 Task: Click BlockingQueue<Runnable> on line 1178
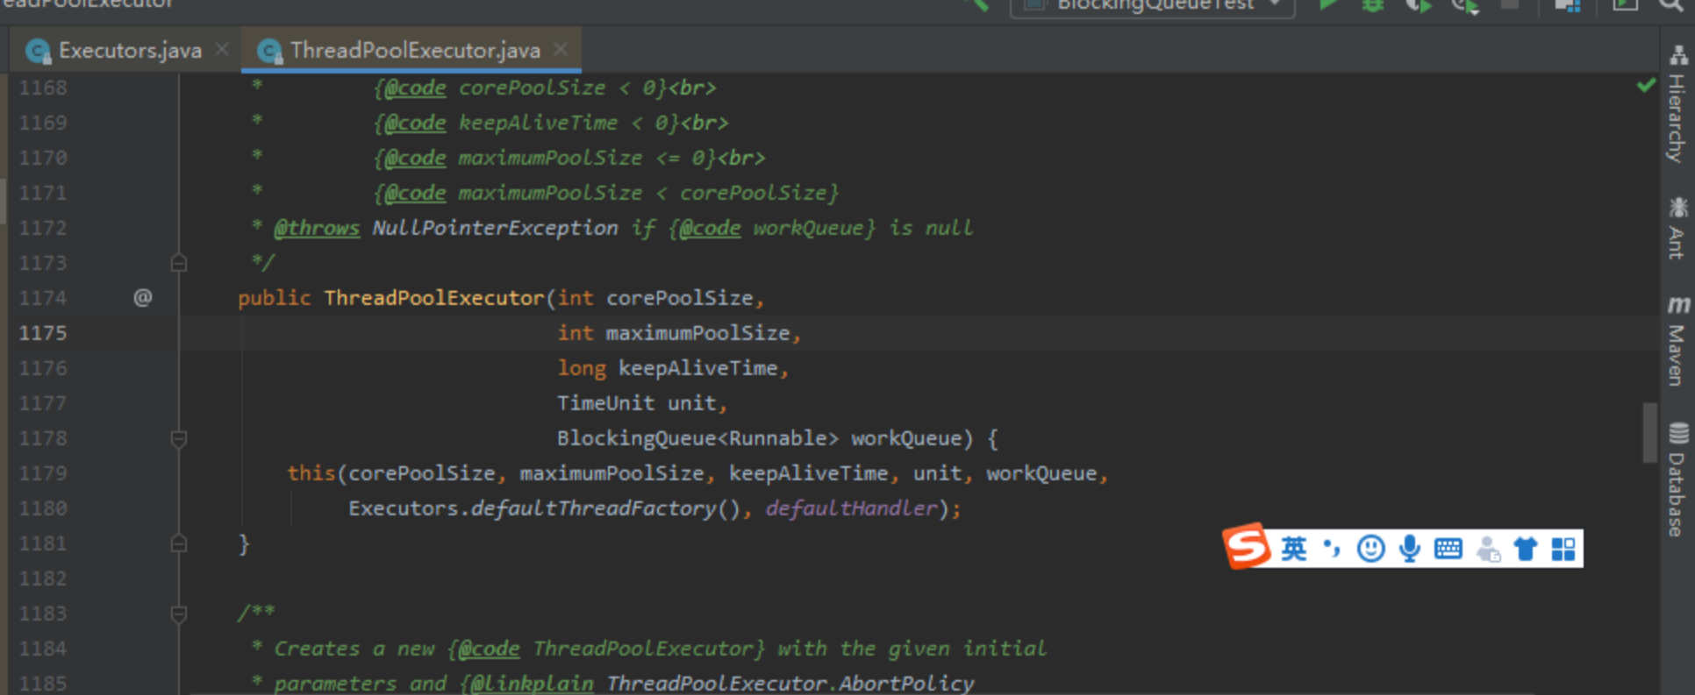(697, 438)
